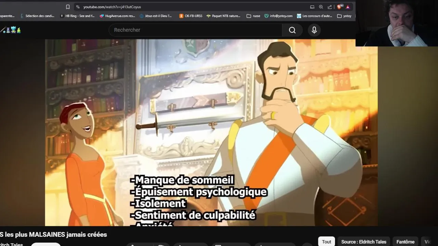
Task: Click the search magnifier button
Action: (292, 30)
